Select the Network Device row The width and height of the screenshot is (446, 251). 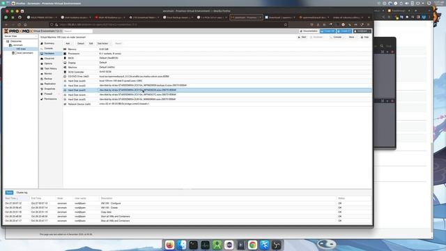(217, 104)
